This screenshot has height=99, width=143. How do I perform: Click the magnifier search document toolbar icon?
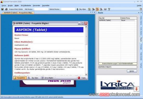click(x=89, y=9)
